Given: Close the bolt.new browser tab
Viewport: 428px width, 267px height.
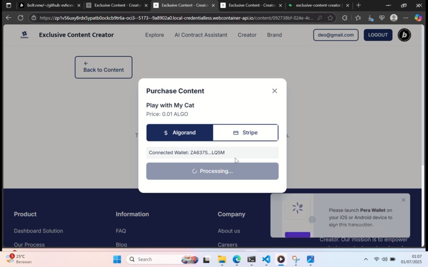Looking at the screenshot, I should pyautogui.click(x=79, y=5).
